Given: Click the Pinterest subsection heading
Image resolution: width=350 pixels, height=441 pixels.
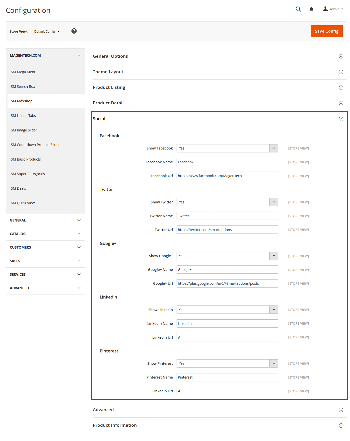Looking at the screenshot, I should pyautogui.click(x=109, y=351).
